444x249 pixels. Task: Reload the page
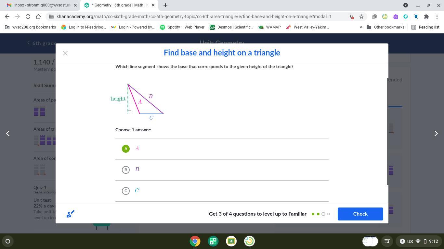click(x=28, y=17)
